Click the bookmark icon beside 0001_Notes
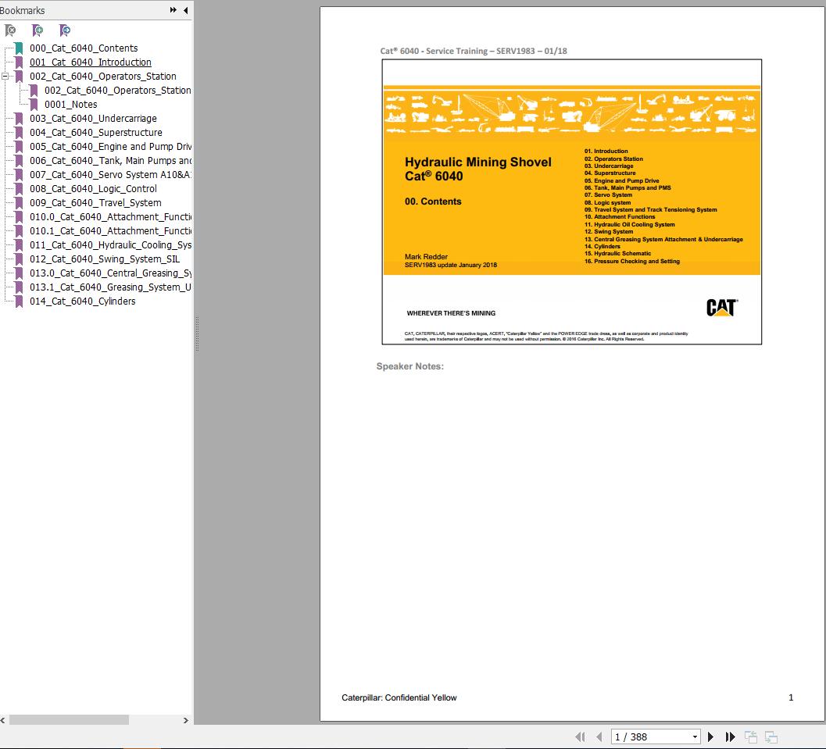Screen dimensions: 826x749 [x=34, y=105]
